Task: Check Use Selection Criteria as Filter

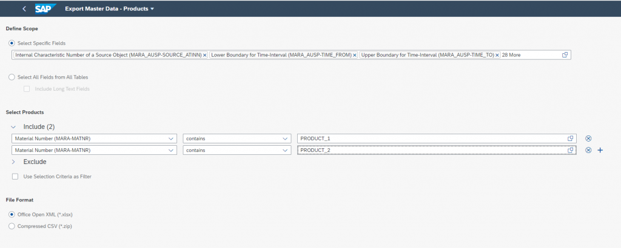Action: coord(15,177)
